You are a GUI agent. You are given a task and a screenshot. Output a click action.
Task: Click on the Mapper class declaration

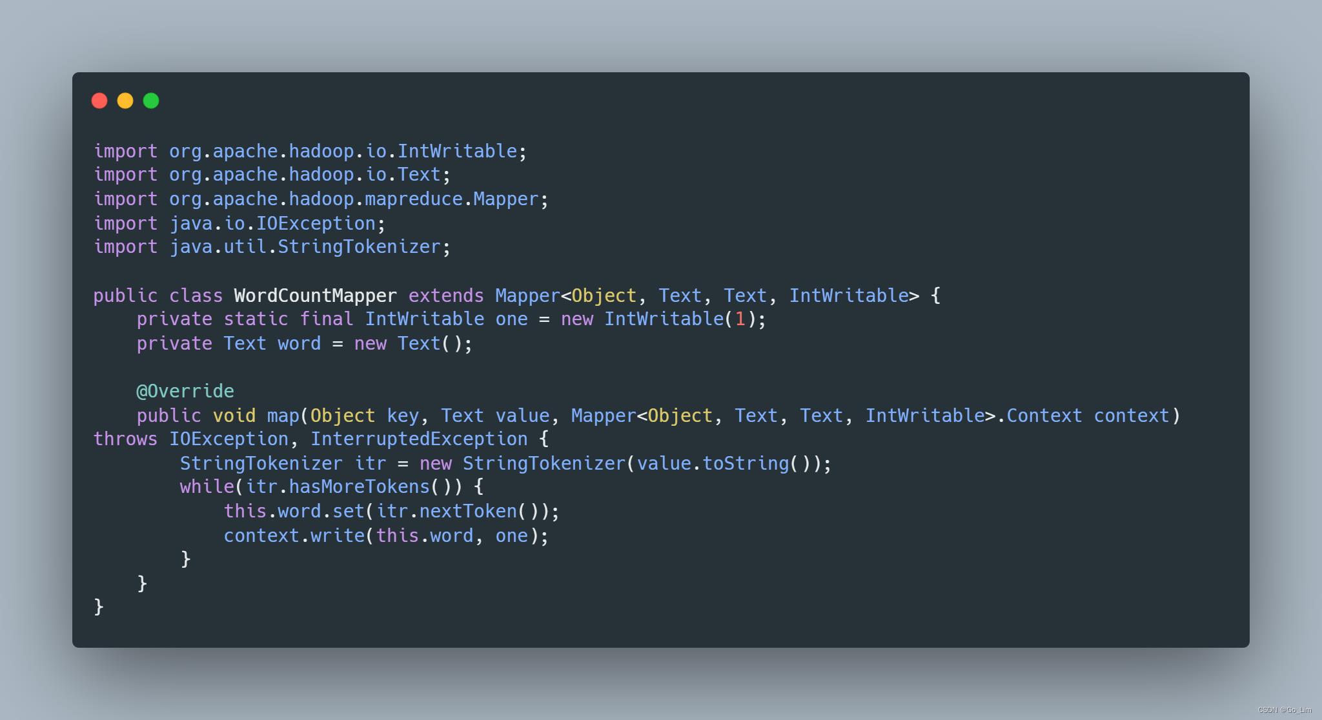514,294
